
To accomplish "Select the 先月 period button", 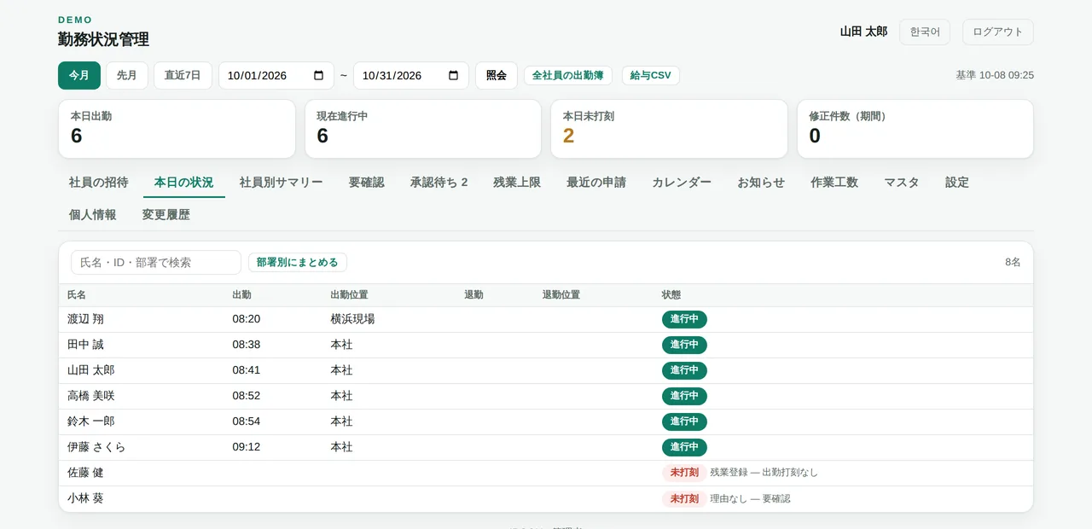I will [127, 75].
